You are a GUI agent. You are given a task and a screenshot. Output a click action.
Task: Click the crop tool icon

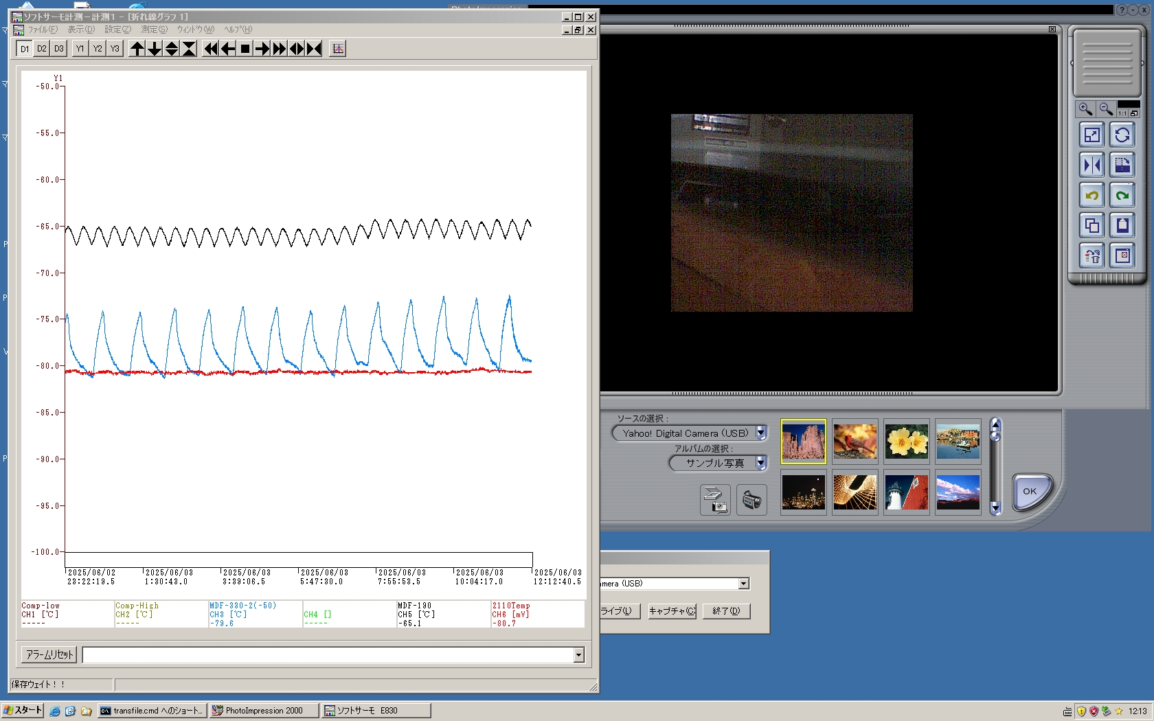click(x=1122, y=165)
